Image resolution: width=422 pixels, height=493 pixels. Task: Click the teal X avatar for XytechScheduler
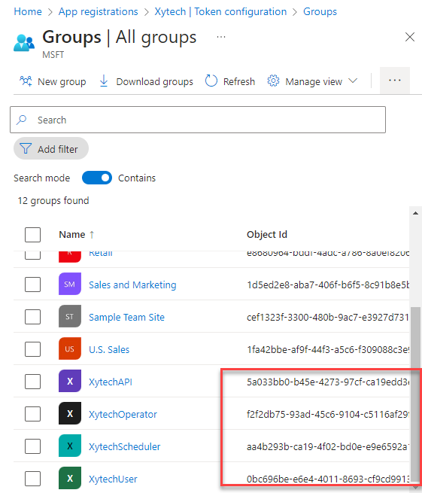70,446
